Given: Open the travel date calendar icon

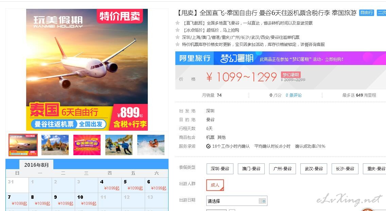Looking at the screenshot, I should [262, 201].
